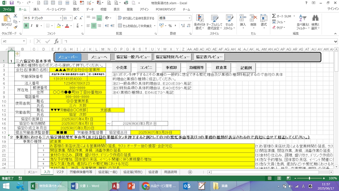Open the font name dropdown MS Pゴシック

pos(61,18)
